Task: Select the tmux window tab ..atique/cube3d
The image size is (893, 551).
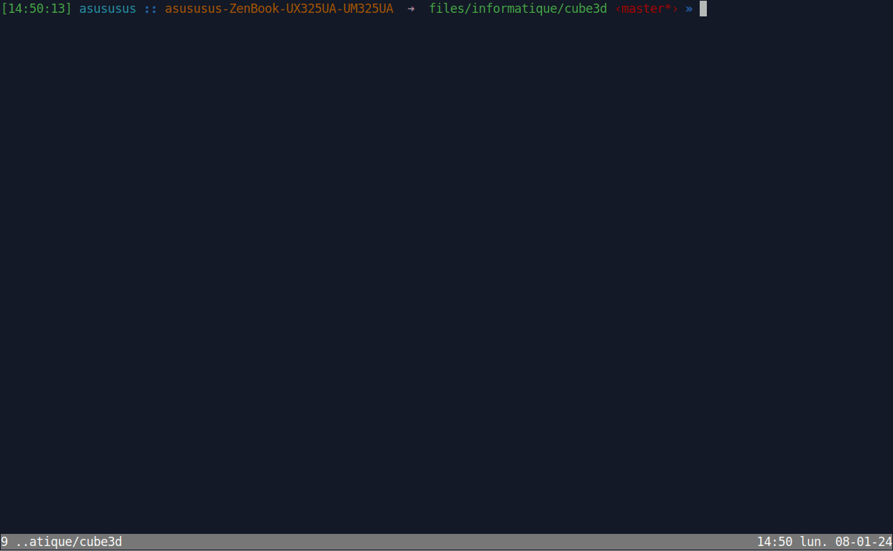Action: coord(68,542)
